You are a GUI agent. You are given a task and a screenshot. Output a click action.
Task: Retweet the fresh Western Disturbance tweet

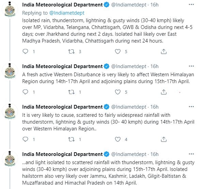(x=71, y=92)
